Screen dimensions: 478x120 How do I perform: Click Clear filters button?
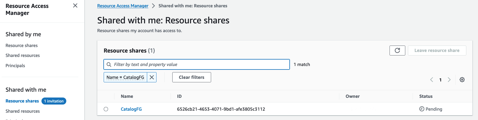click(192, 77)
